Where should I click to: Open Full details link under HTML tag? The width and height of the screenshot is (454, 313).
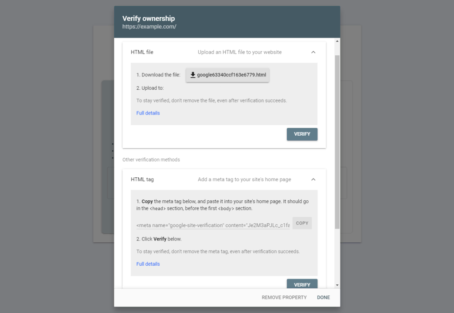pyautogui.click(x=148, y=264)
